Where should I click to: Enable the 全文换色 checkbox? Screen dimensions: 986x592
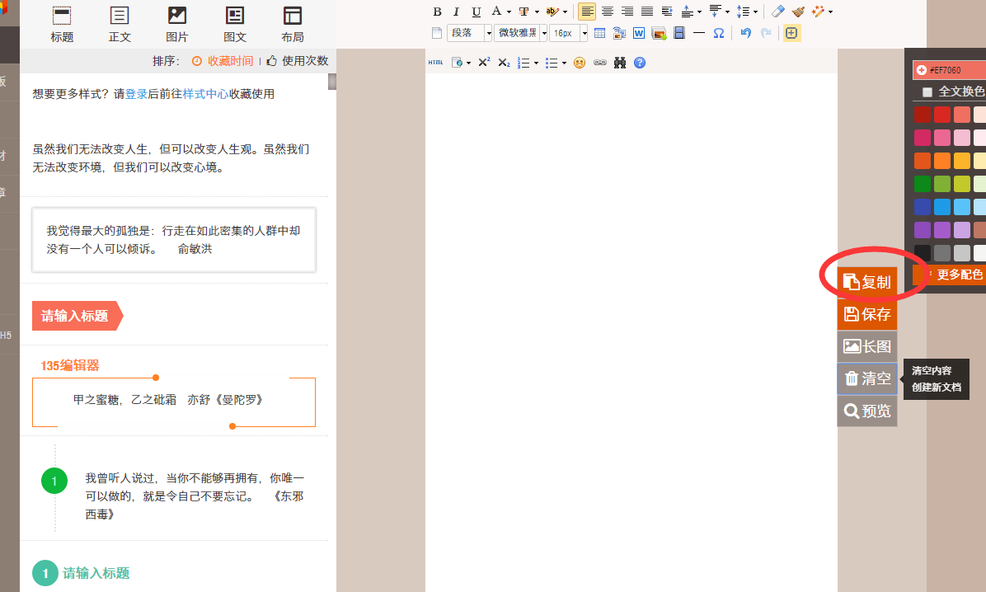point(927,92)
